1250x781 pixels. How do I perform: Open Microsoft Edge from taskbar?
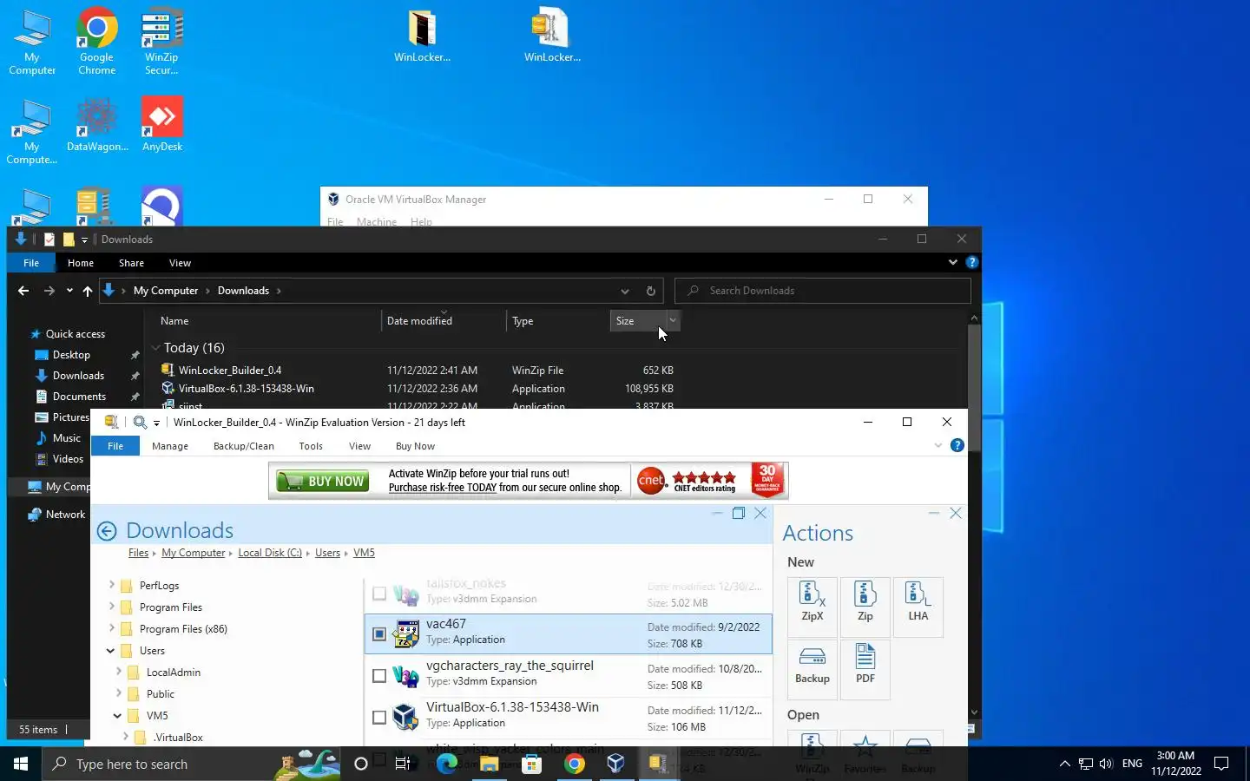[x=446, y=764]
